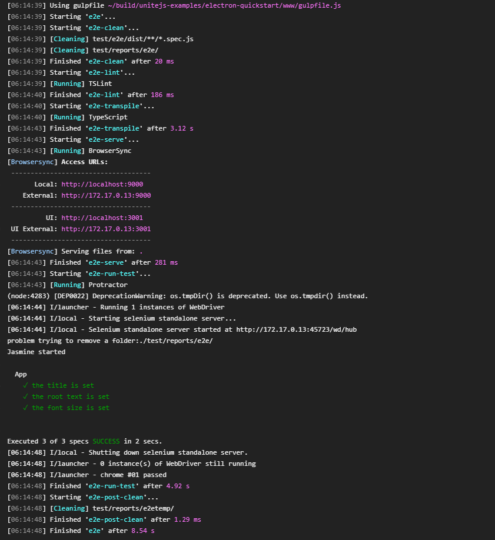The width and height of the screenshot is (495, 540).
Task: Click check mark beside "the root text is set"
Action: coord(25,396)
